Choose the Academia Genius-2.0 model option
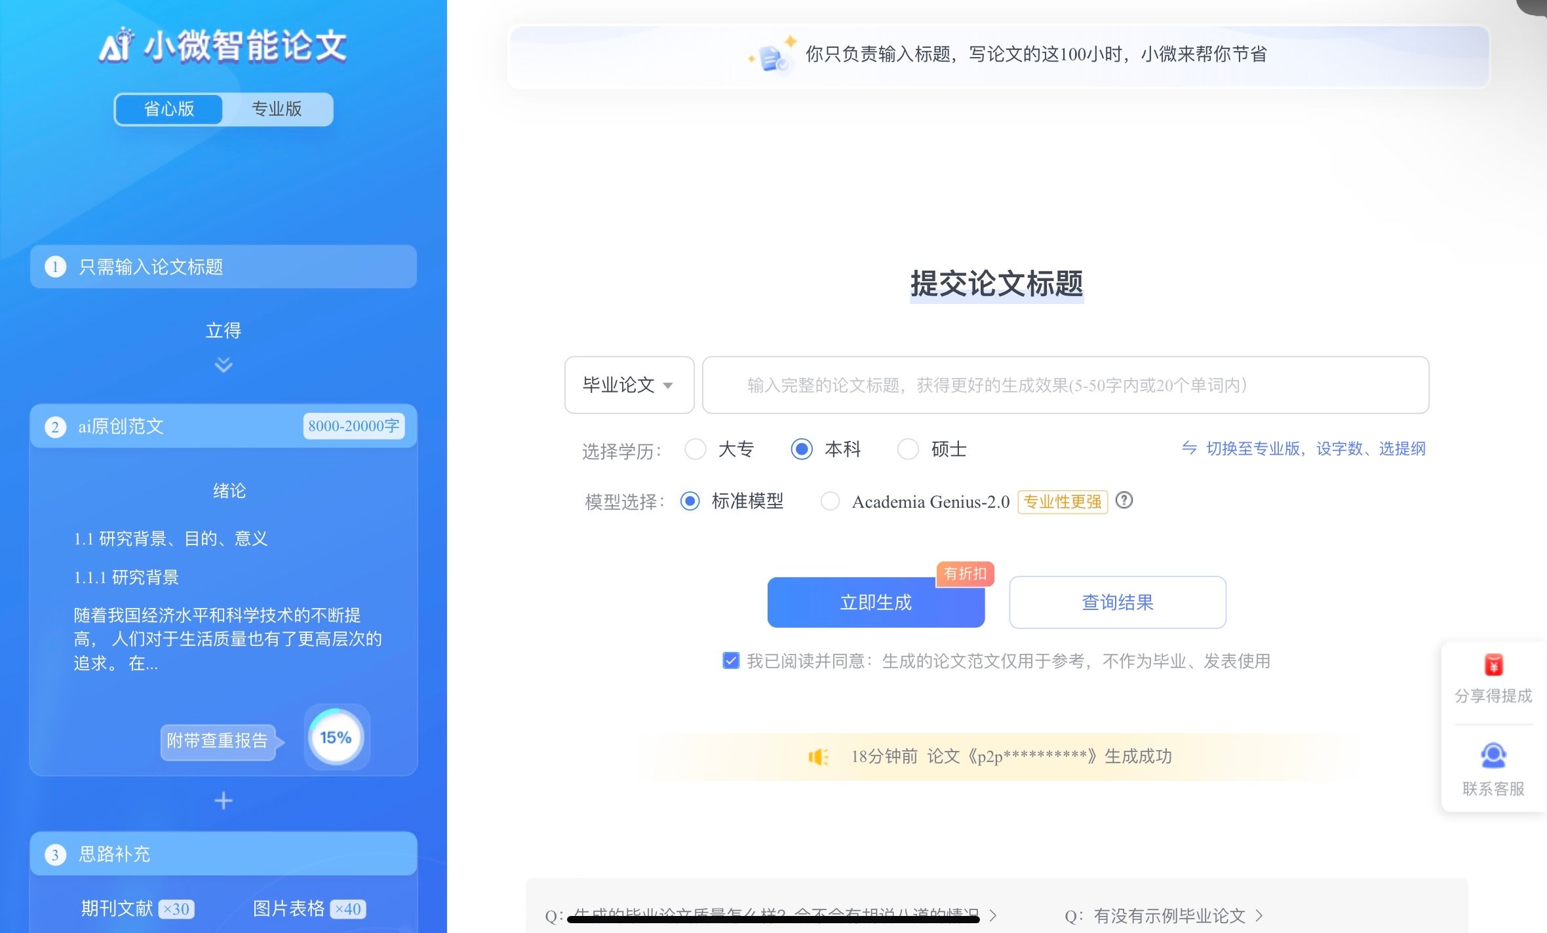Screen dimensions: 1547x933 830,501
